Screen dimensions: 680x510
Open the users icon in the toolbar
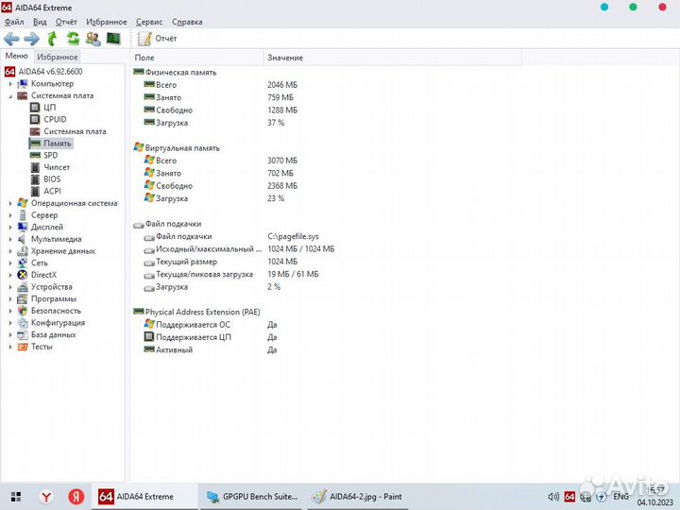point(93,39)
